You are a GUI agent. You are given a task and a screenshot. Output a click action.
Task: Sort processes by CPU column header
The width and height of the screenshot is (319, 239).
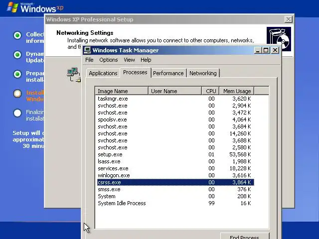[210, 91]
